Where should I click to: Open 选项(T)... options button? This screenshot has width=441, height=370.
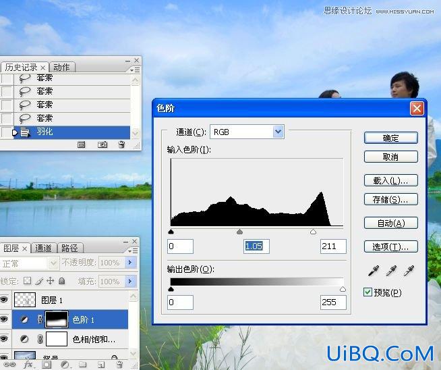pyautogui.click(x=390, y=246)
